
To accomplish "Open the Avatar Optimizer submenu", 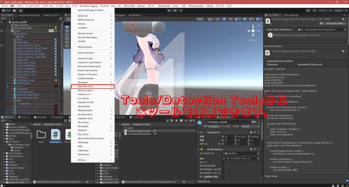I will [x=93, y=53].
